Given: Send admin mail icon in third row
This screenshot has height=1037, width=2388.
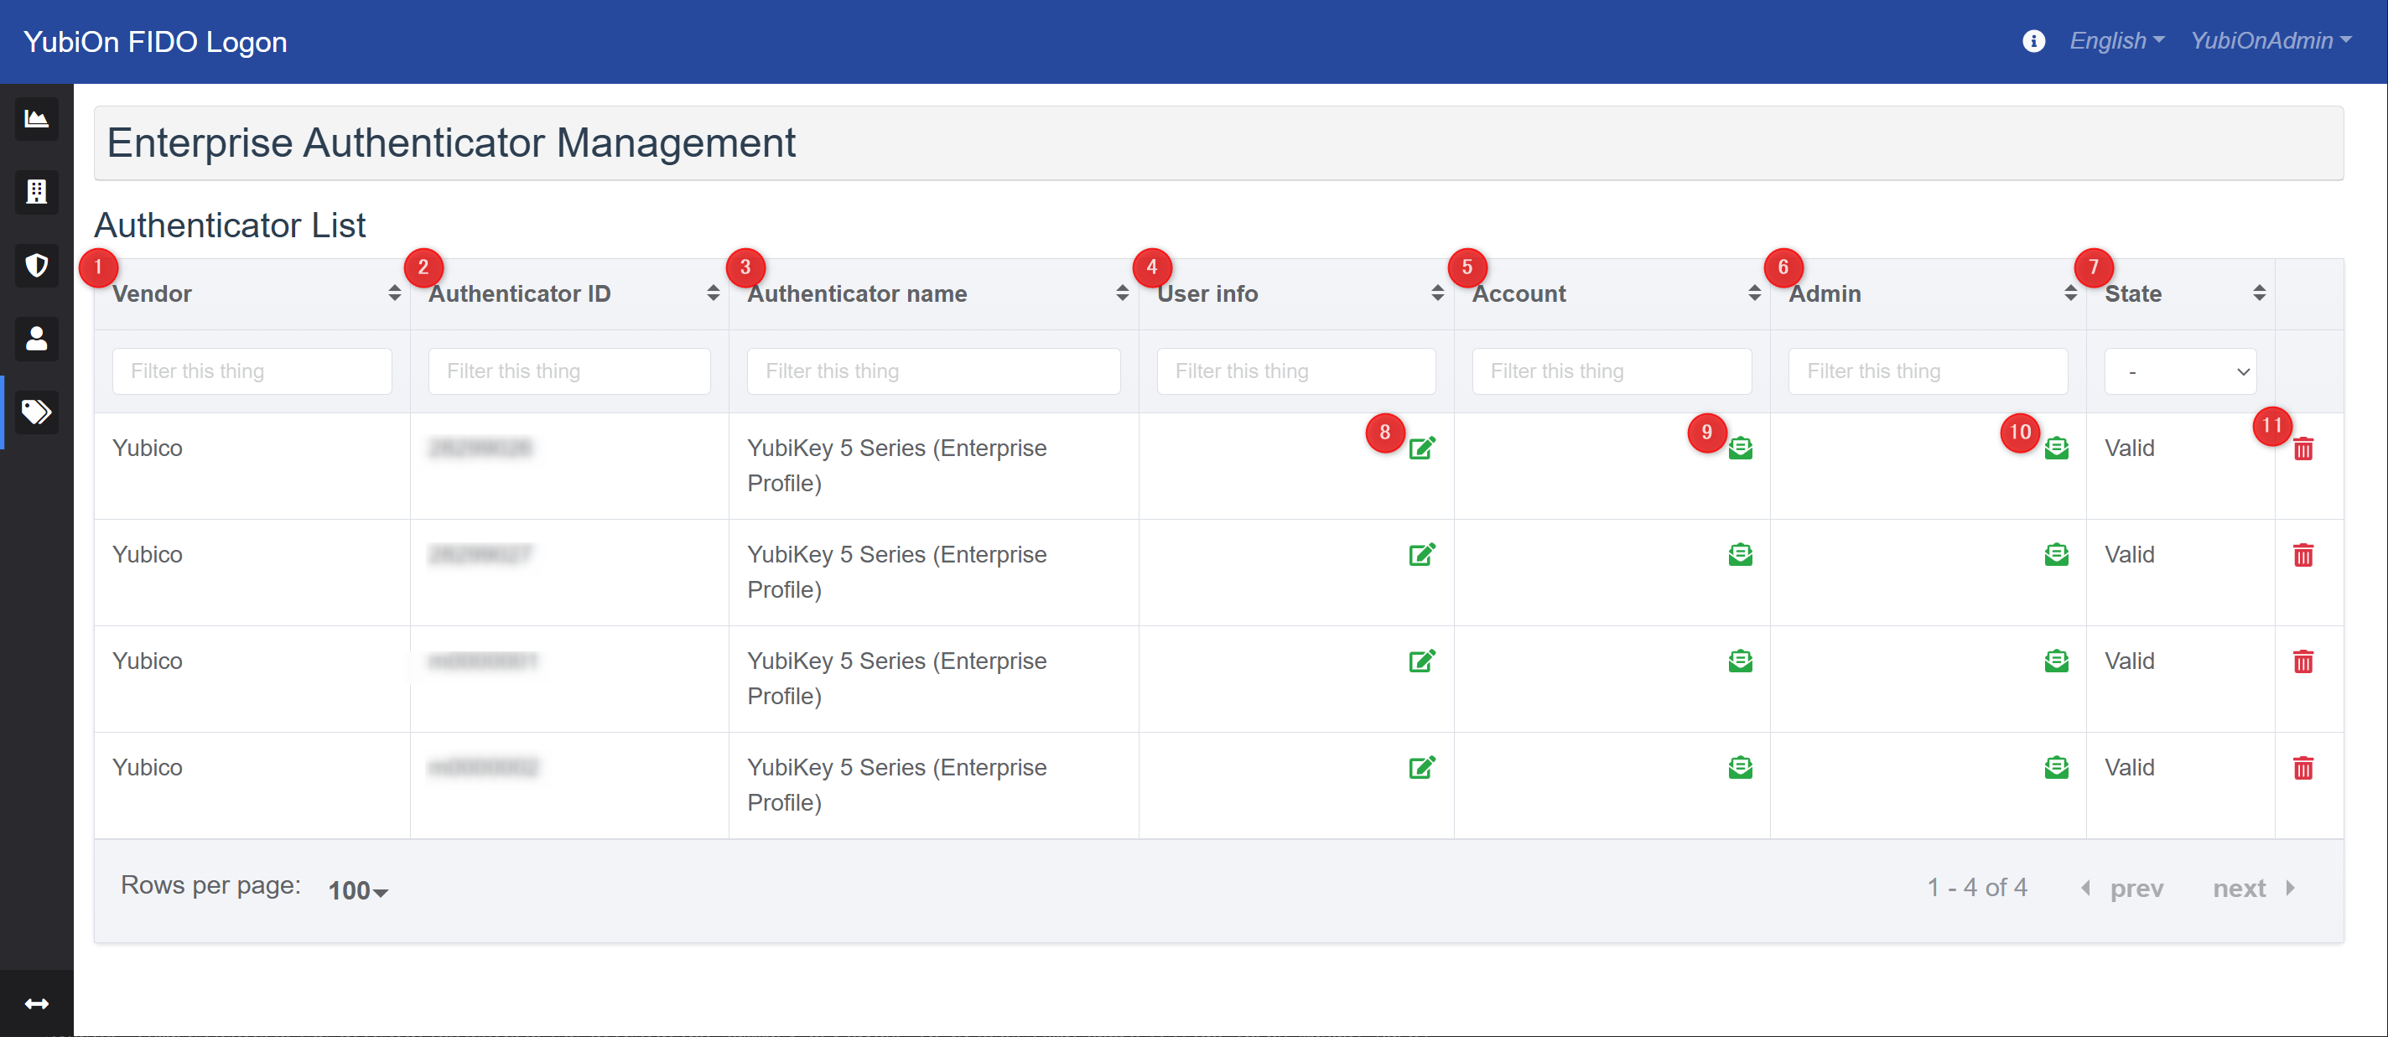Looking at the screenshot, I should [x=2056, y=661].
